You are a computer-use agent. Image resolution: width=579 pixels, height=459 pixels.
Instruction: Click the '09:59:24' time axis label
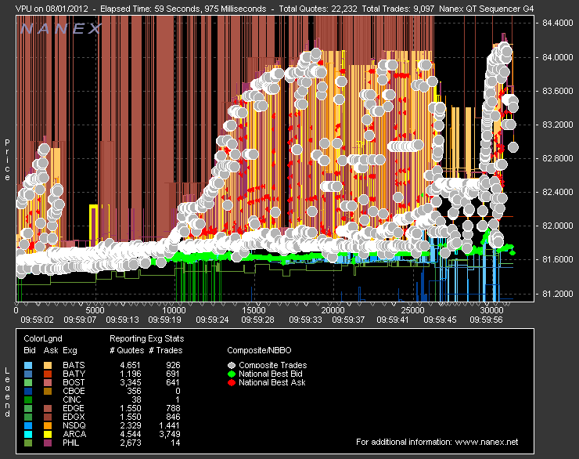[212, 320]
